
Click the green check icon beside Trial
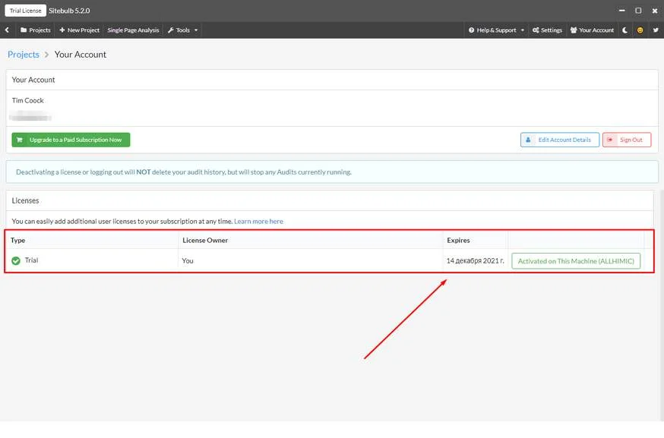16,260
